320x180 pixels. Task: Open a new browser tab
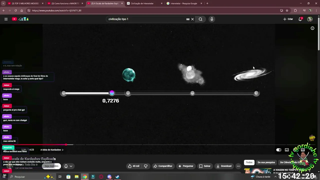(x=207, y=3)
